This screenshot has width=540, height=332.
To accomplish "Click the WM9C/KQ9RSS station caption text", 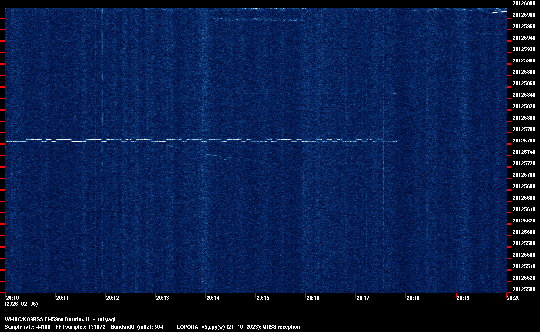I will 60,319.
